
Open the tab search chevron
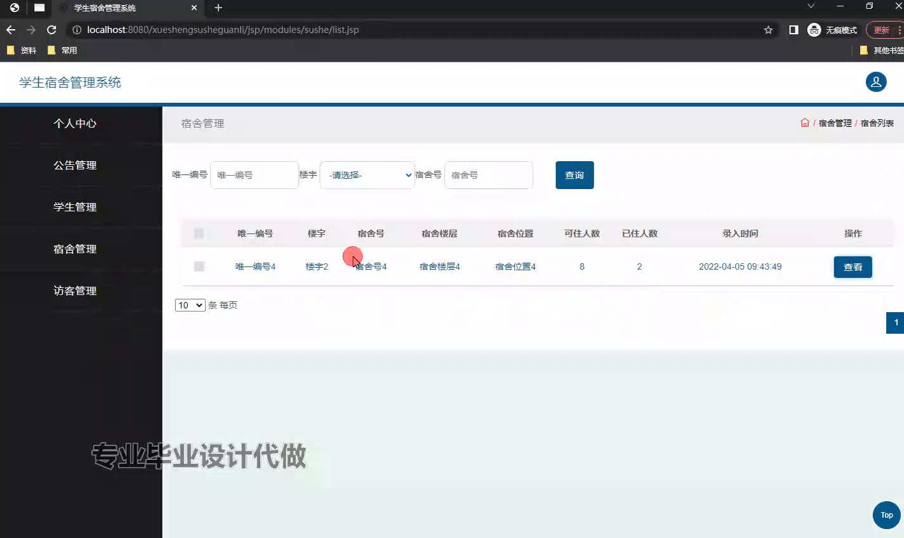[x=811, y=6]
